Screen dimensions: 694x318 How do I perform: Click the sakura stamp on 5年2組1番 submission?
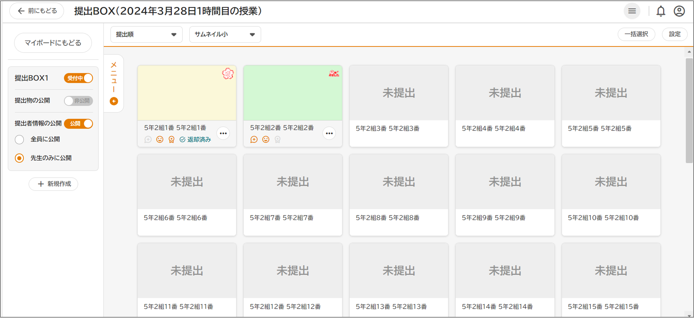click(228, 74)
